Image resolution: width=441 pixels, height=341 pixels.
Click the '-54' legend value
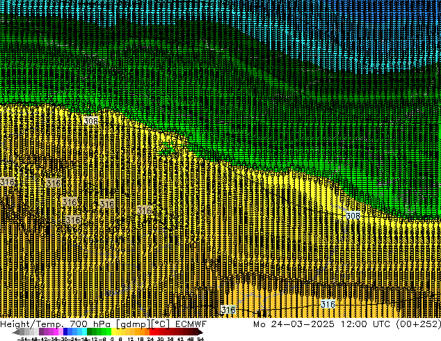22,340
